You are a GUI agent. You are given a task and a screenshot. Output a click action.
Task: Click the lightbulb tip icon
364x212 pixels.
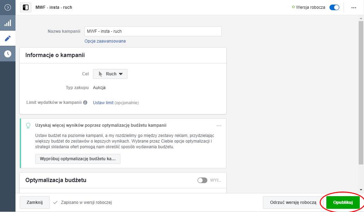click(x=28, y=125)
